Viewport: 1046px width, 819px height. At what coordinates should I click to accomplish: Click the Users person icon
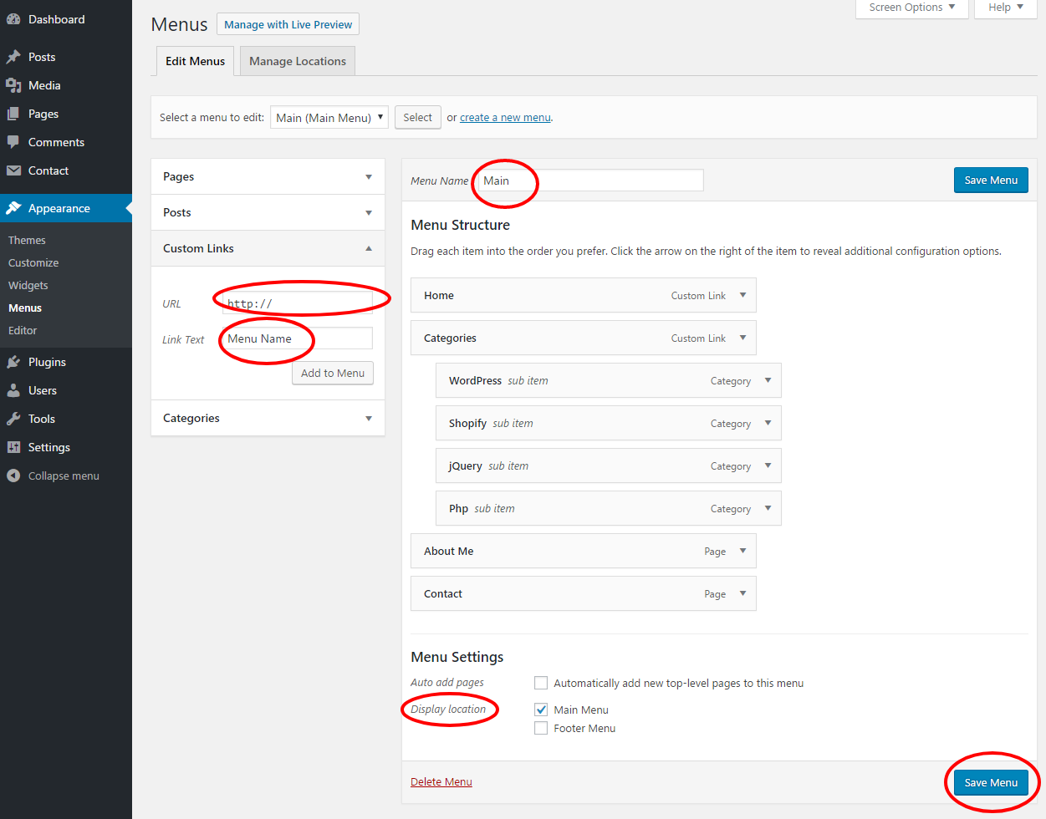pyautogui.click(x=13, y=390)
